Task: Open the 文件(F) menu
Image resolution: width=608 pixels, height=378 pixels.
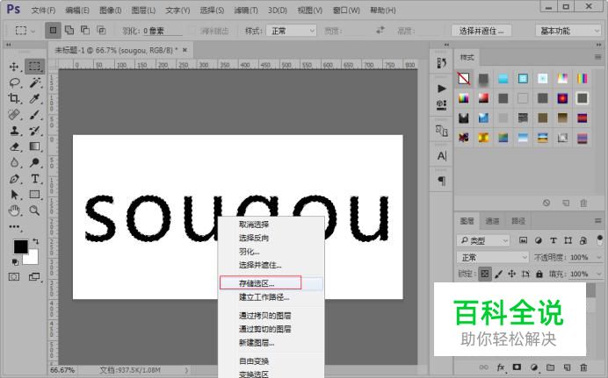Action: coord(43,10)
